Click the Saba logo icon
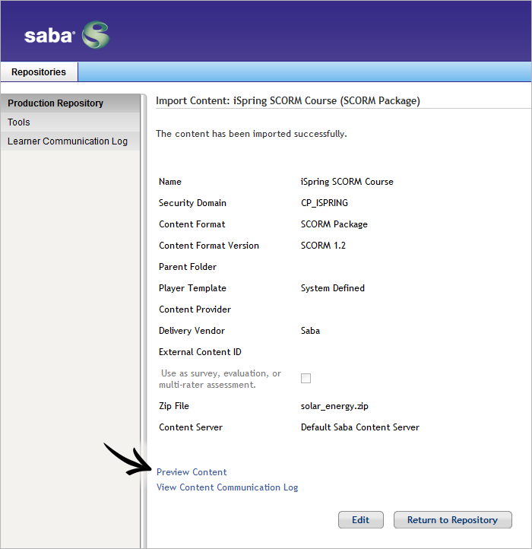Viewport: 532px width, 549px height. (x=96, y=35)
